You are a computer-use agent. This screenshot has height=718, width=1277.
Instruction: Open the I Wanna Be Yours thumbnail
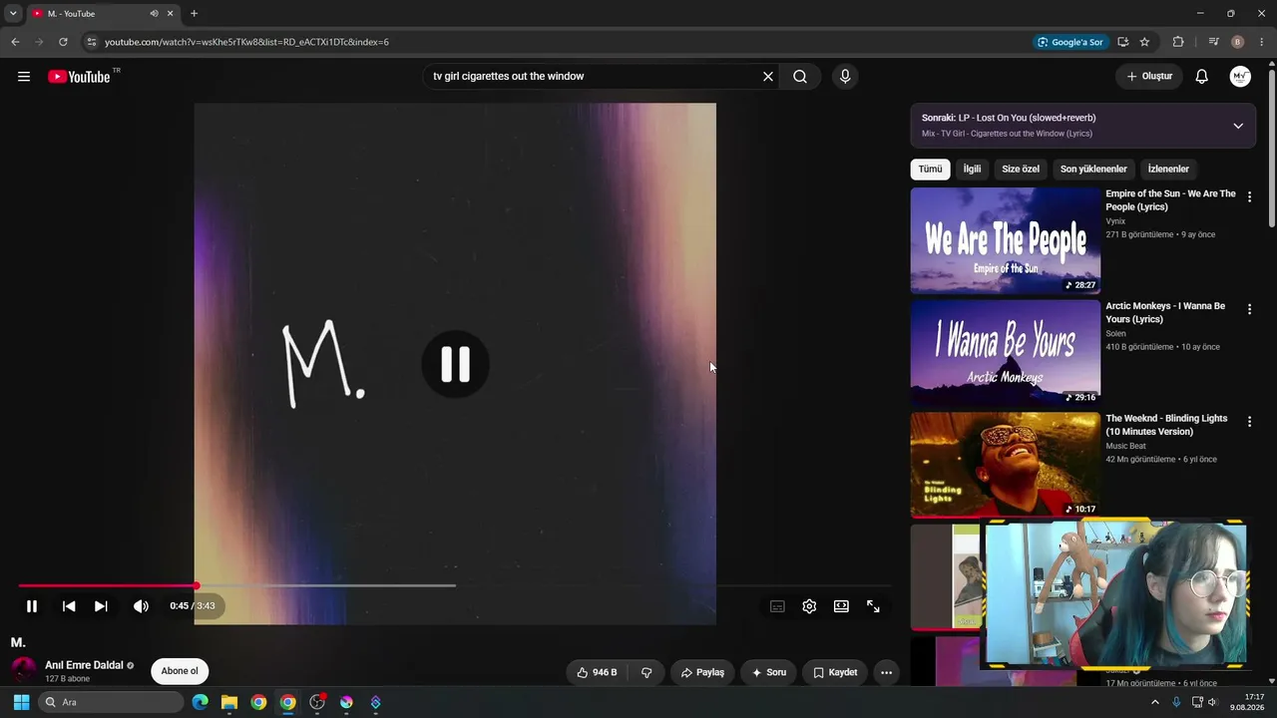point(1006,353)
